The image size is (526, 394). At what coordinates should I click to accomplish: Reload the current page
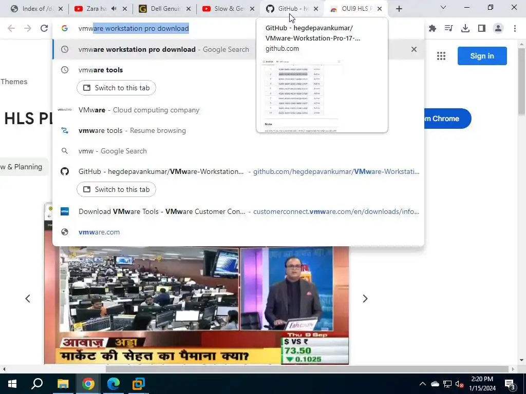[44, 28]
